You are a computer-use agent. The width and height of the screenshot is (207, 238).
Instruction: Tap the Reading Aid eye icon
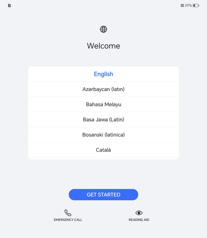(x=139, y=213)
